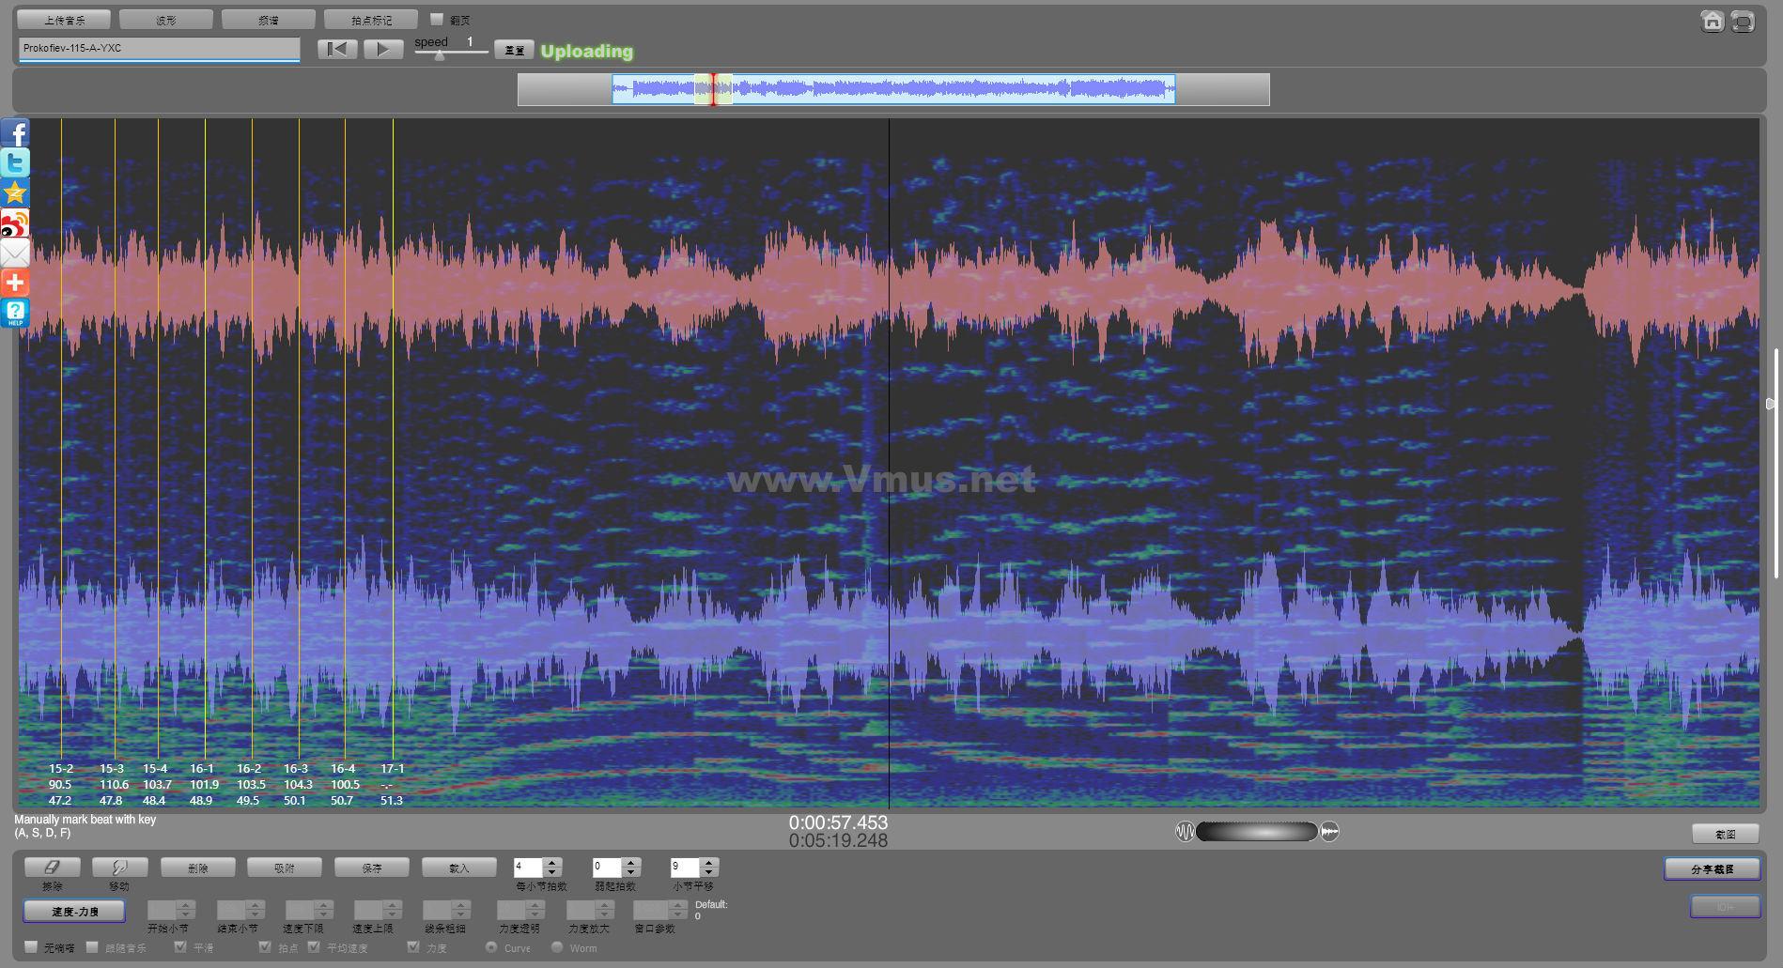
Task: Click beat marker line 15-3
Action: coord(115,439)
